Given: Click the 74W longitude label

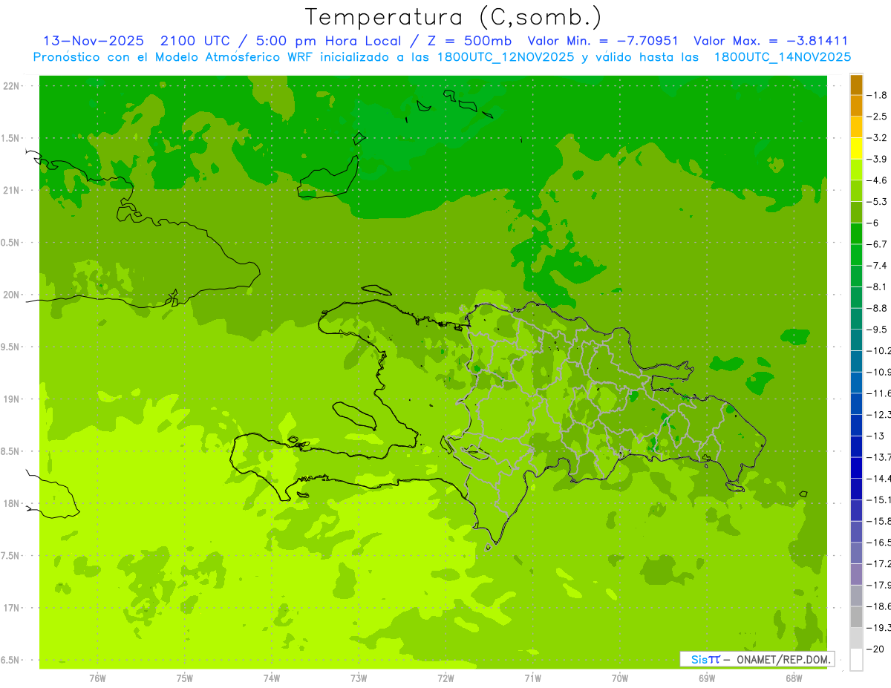Looking at the screenshot, I should (x=272, y=678).
